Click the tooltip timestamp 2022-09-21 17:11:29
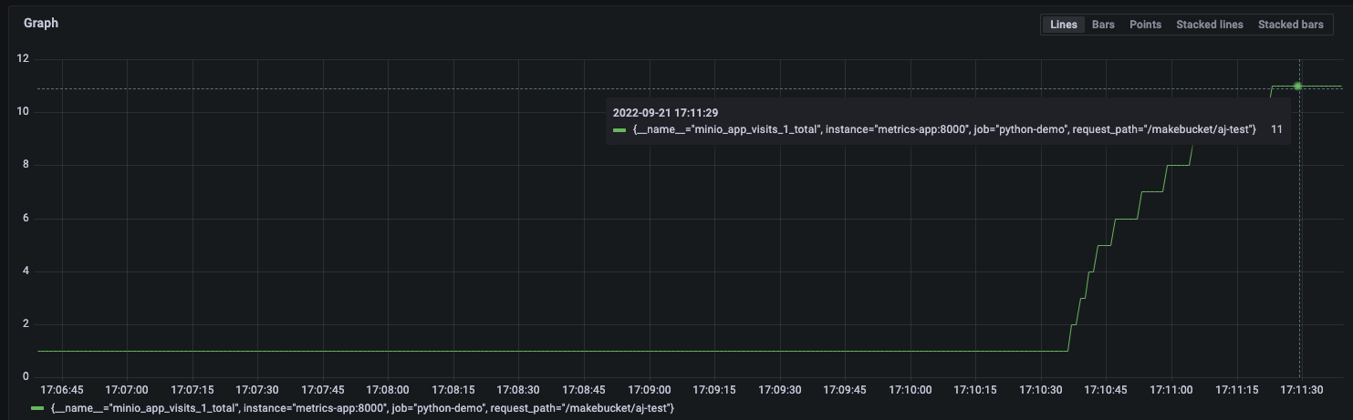 click(x=665, y=112)
